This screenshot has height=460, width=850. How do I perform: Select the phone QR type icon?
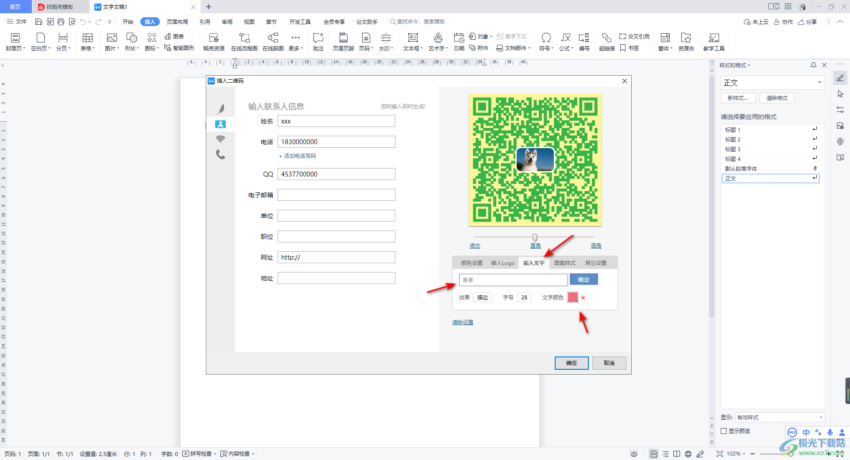tap(220, 154)
